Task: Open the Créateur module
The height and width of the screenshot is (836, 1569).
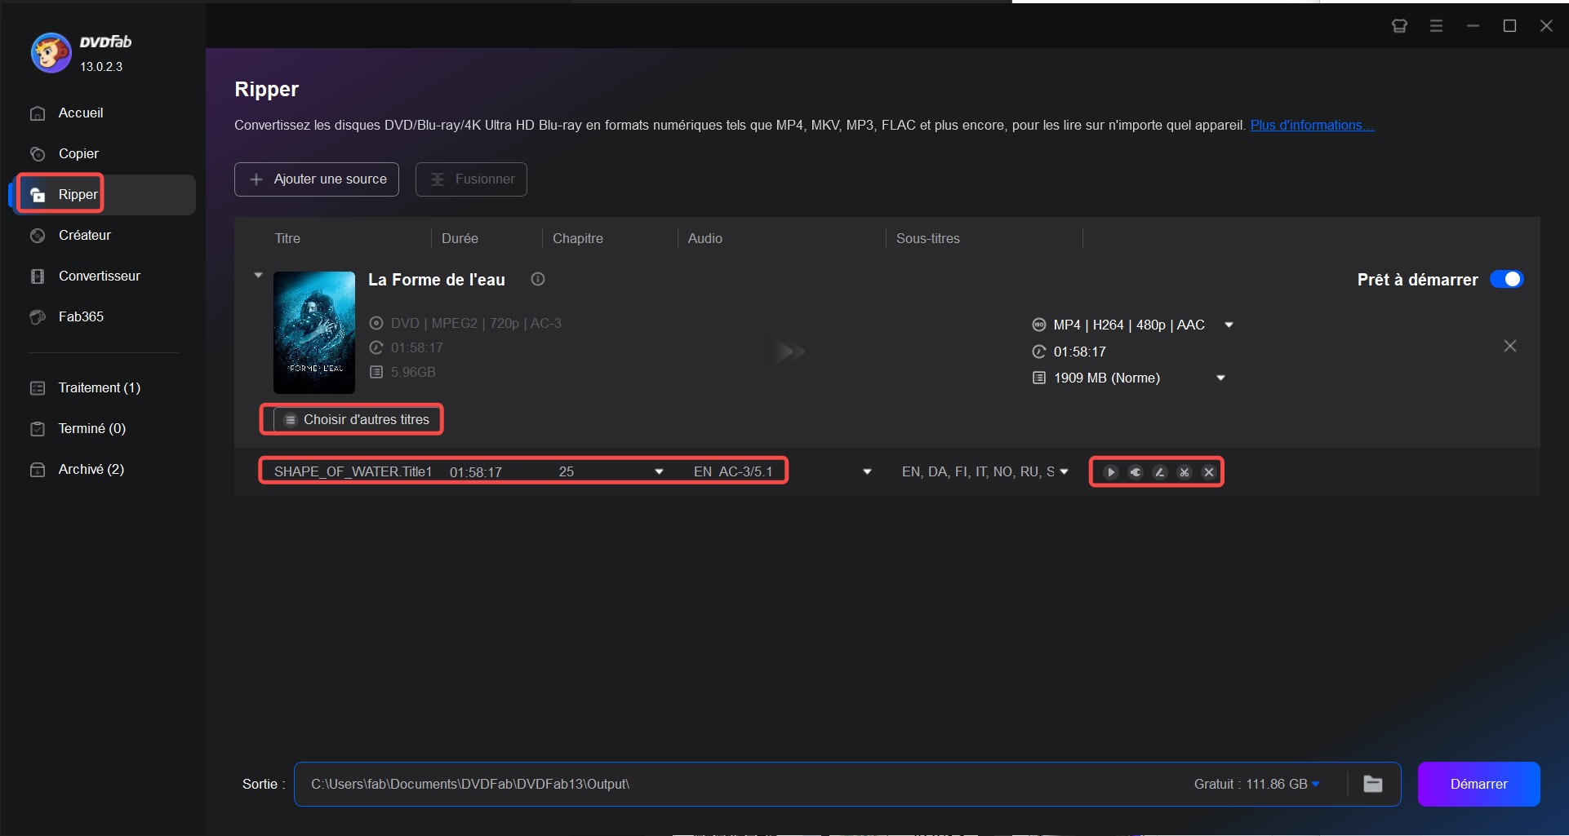Action: tap(104, 235)
